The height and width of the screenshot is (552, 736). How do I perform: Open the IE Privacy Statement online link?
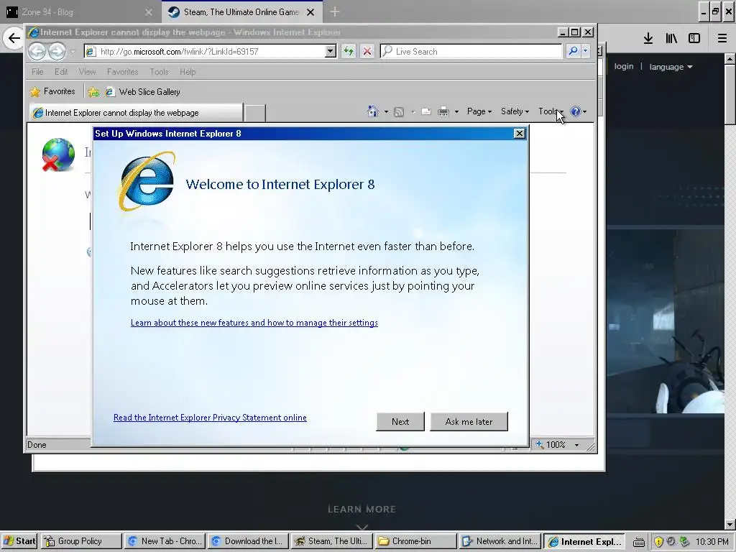click(x=210, y=418)
